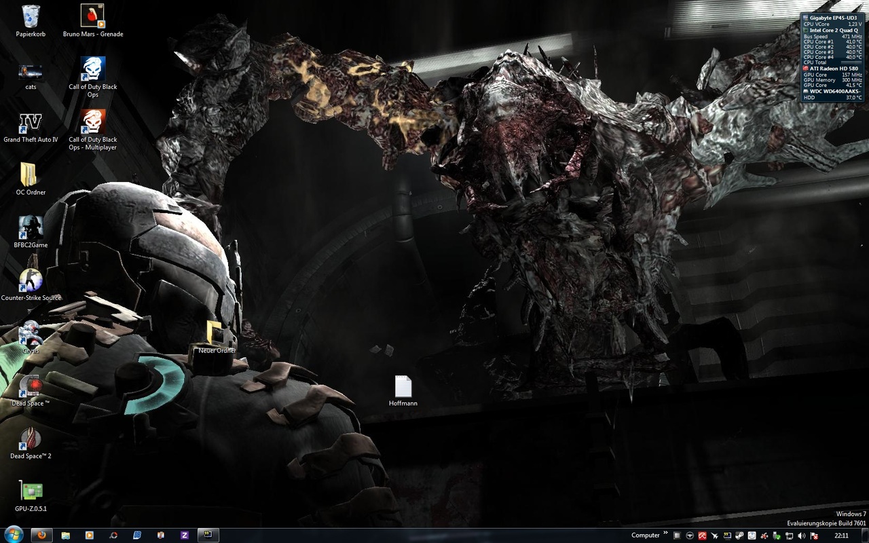Screen dimensions: 869x543
Task: Select the Counter-Strike Source shortcut
Action: tap(31, 284)
